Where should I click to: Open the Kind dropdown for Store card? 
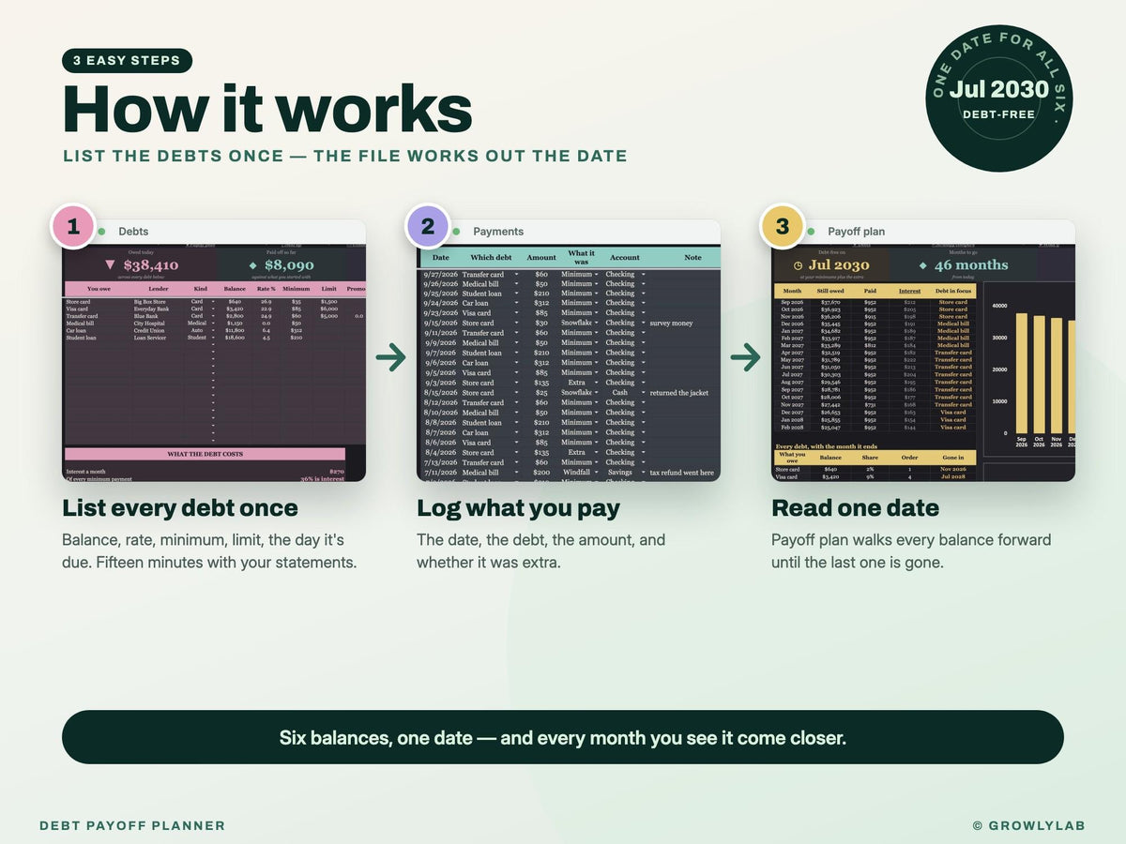pos(212,302)
